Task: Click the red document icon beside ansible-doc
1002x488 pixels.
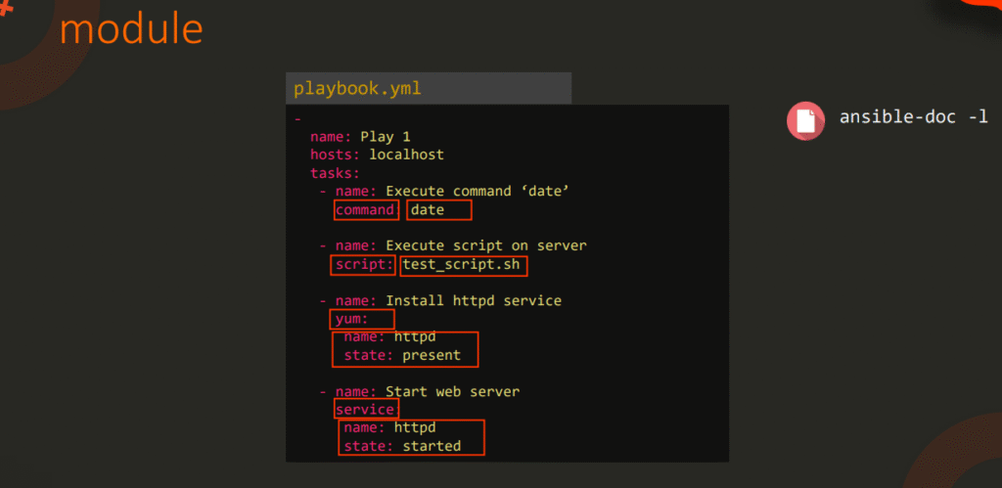Action: (x=806, y=119)
